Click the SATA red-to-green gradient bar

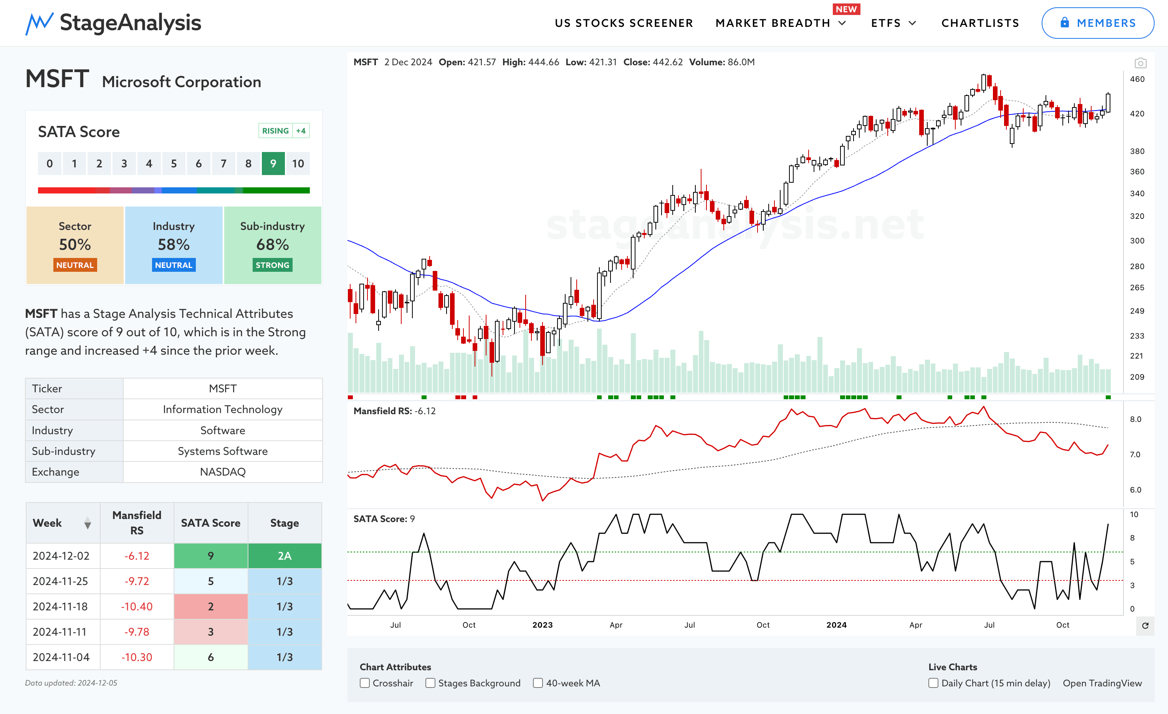(x=174, y=190)
